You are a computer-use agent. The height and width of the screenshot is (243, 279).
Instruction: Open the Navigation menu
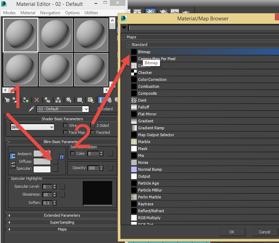(x=50, y=13)
